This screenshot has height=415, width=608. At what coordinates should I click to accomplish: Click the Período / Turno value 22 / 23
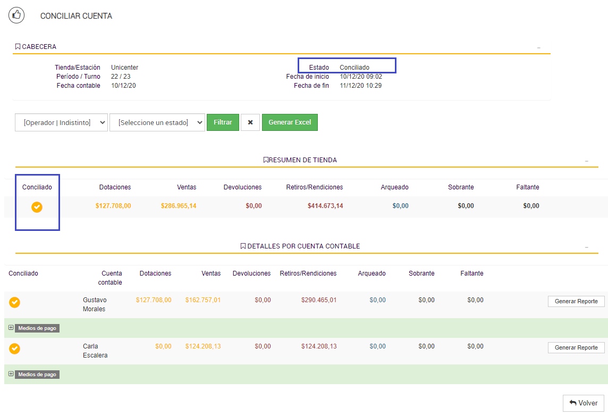point(121,77)
